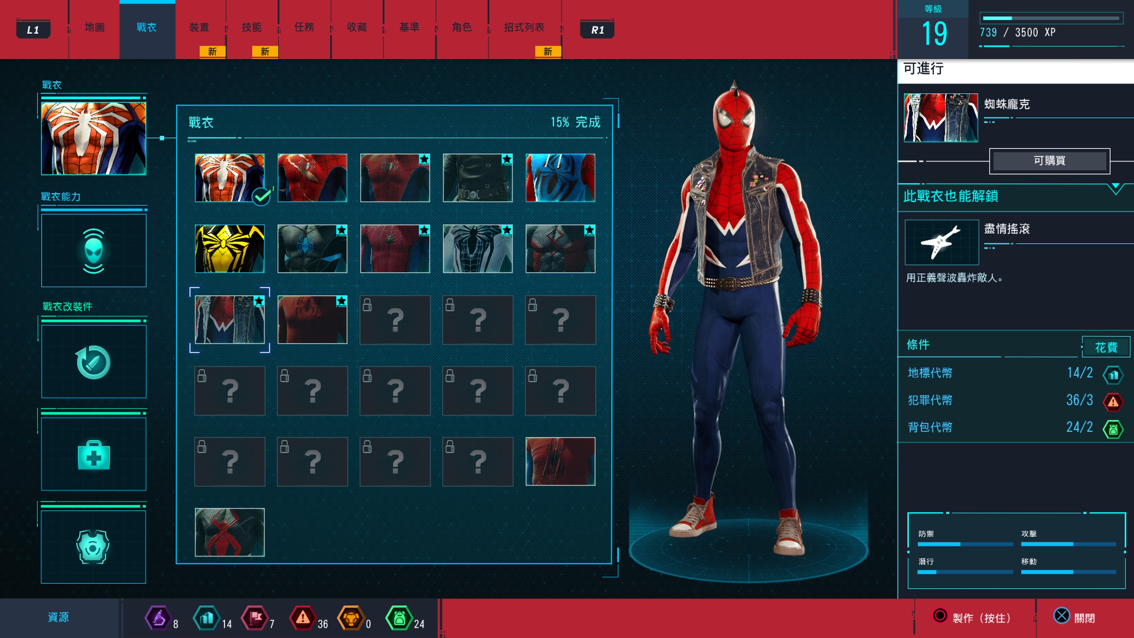The image size is (1134, 638).
Task: Open the medkit suit mod slot
Action: coord(93,454)
